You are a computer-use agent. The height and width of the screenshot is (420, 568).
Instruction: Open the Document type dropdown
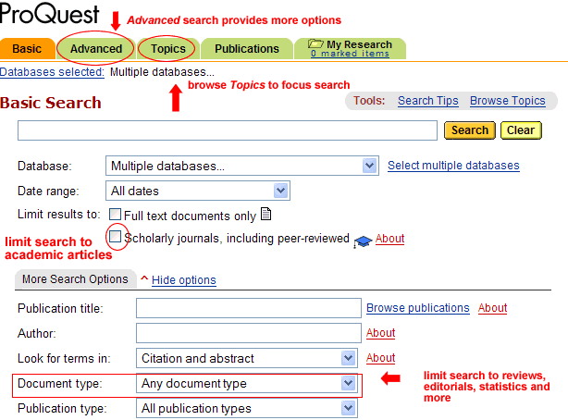(x=247, y=383)
